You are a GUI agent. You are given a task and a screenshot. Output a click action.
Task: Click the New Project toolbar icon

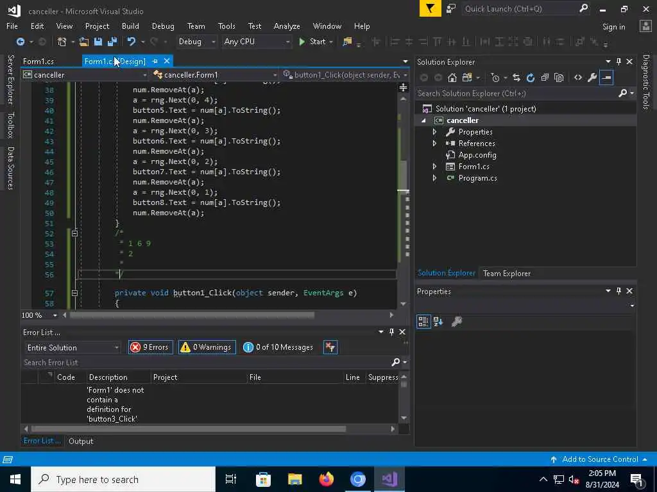pyautogui.click(x=62, y=42)
